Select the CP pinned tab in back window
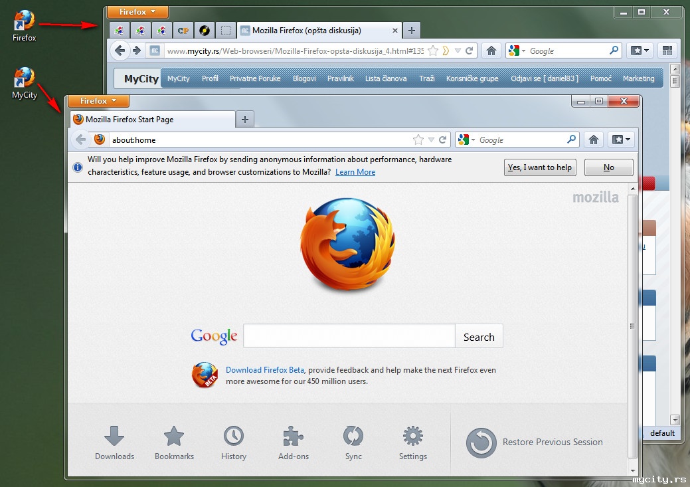The height and width of the screenshot is (487, 690). tap(183, 31)
